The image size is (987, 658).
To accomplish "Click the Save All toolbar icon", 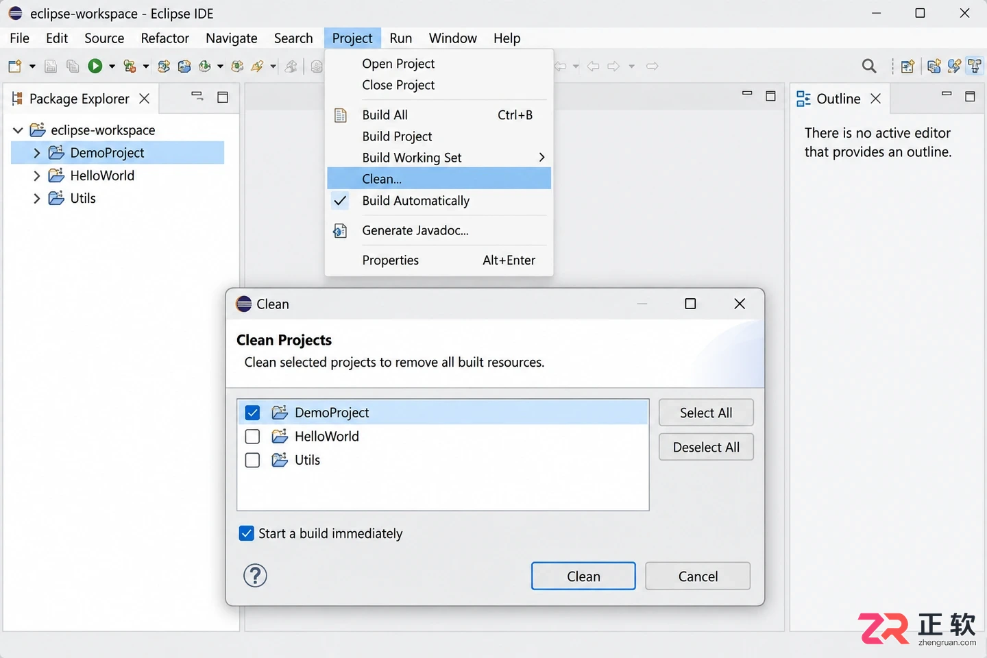I will pos(73,66).
